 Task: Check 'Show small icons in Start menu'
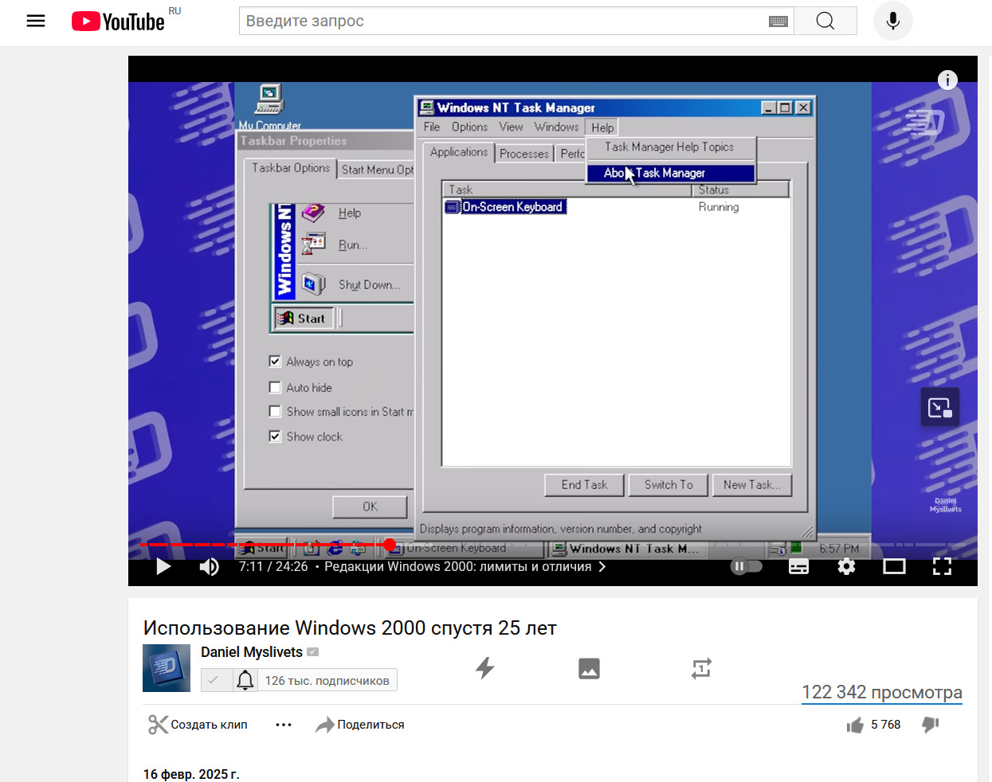(275, 412)
